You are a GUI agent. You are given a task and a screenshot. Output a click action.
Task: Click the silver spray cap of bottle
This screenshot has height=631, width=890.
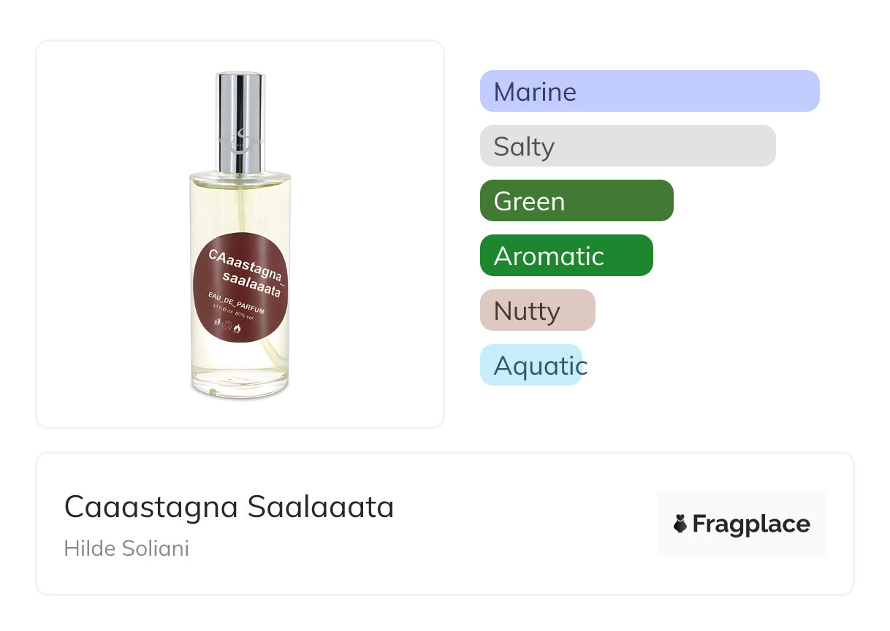pos(240,102)
